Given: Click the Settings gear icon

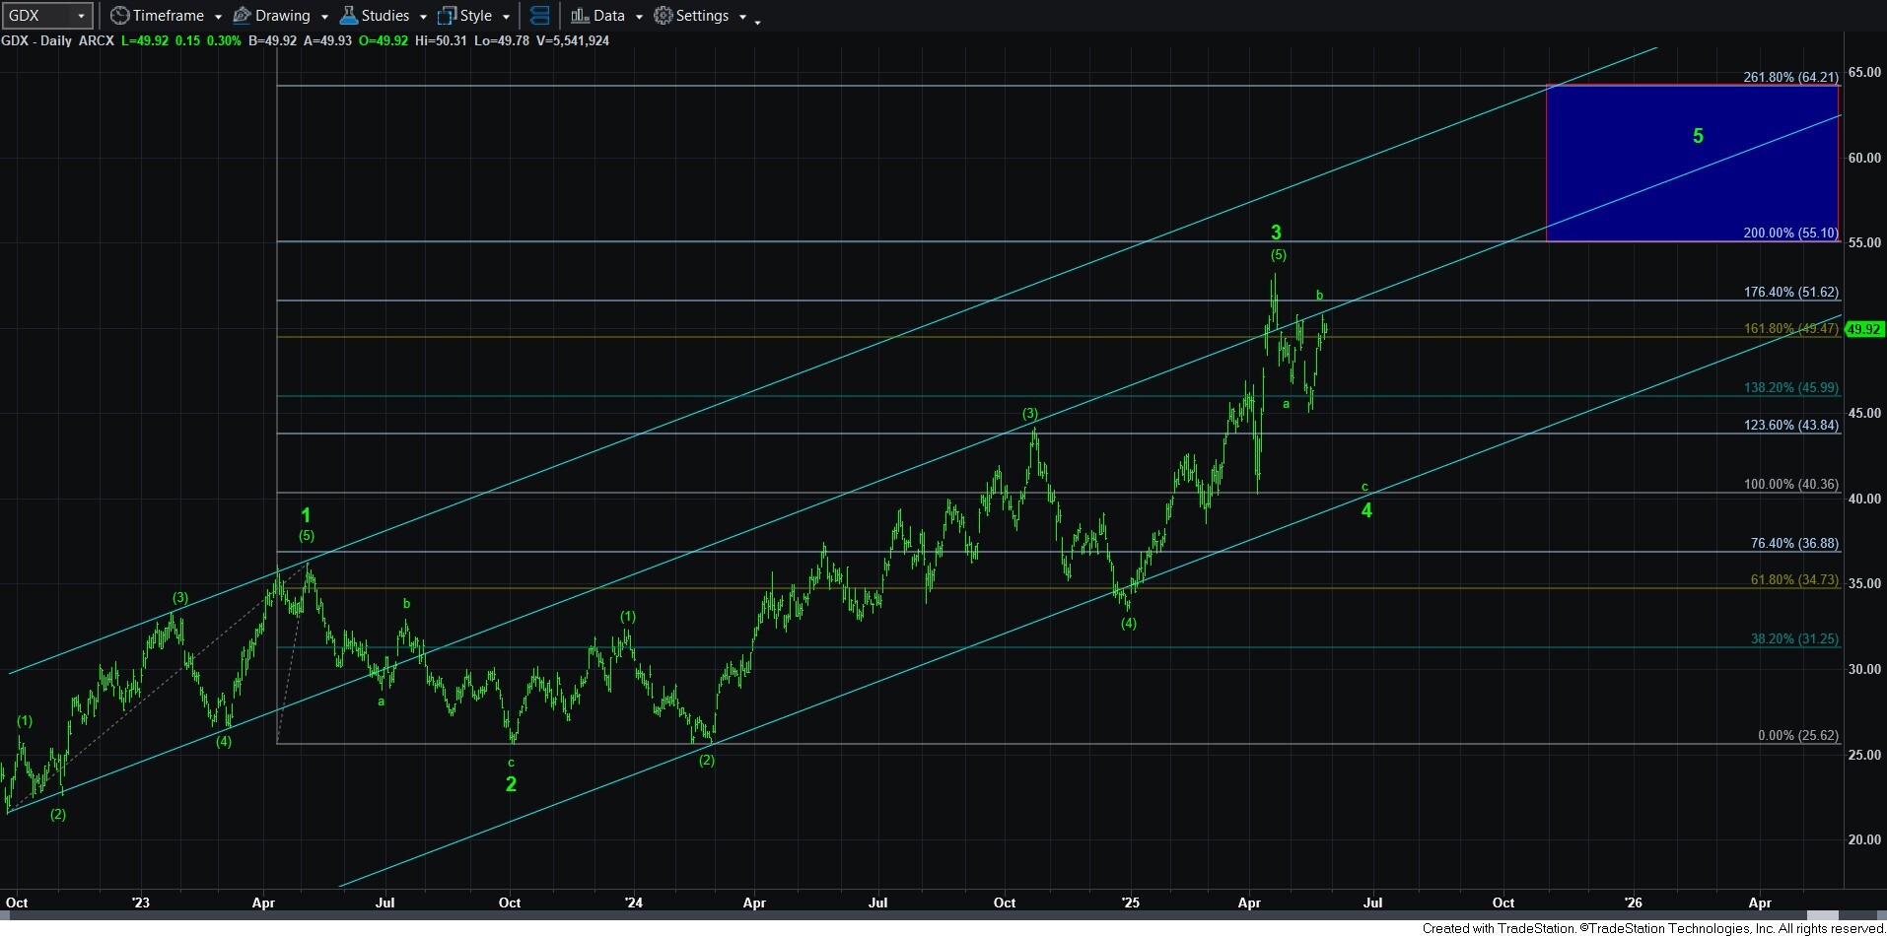Looking at the screenshot, I should click(x=664, y=16).
